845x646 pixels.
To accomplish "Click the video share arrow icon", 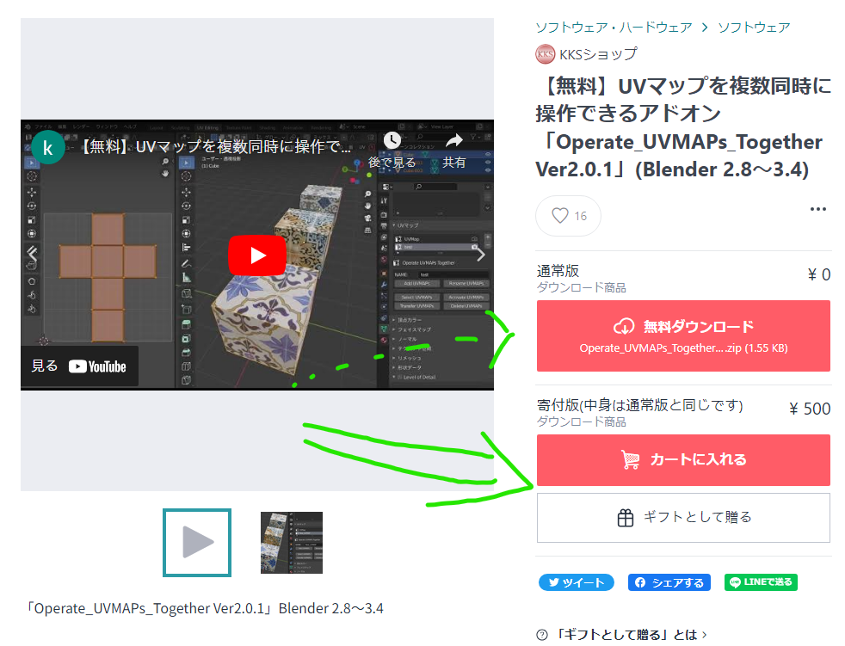I will pos(454,140).
